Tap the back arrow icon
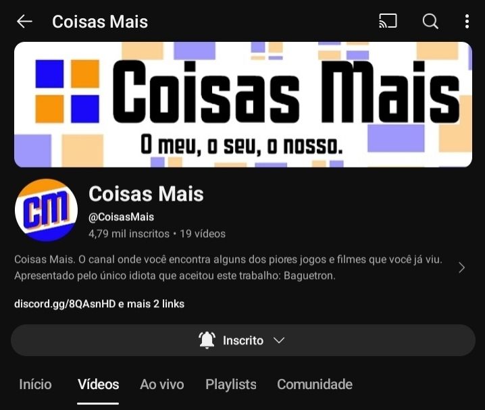Screen dimensions: 485x410 click(x=24, y=22)
